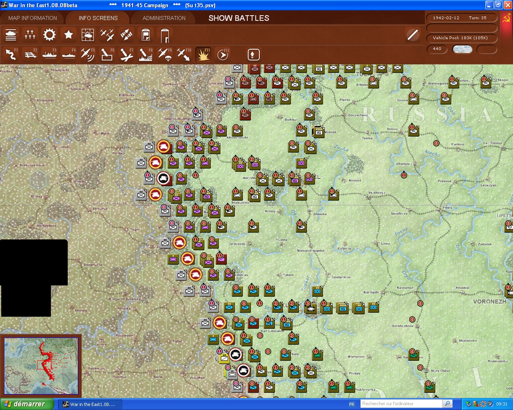Select F10 air transfer mode
This screenshot has width=513, height=410.
coord(184,54)
